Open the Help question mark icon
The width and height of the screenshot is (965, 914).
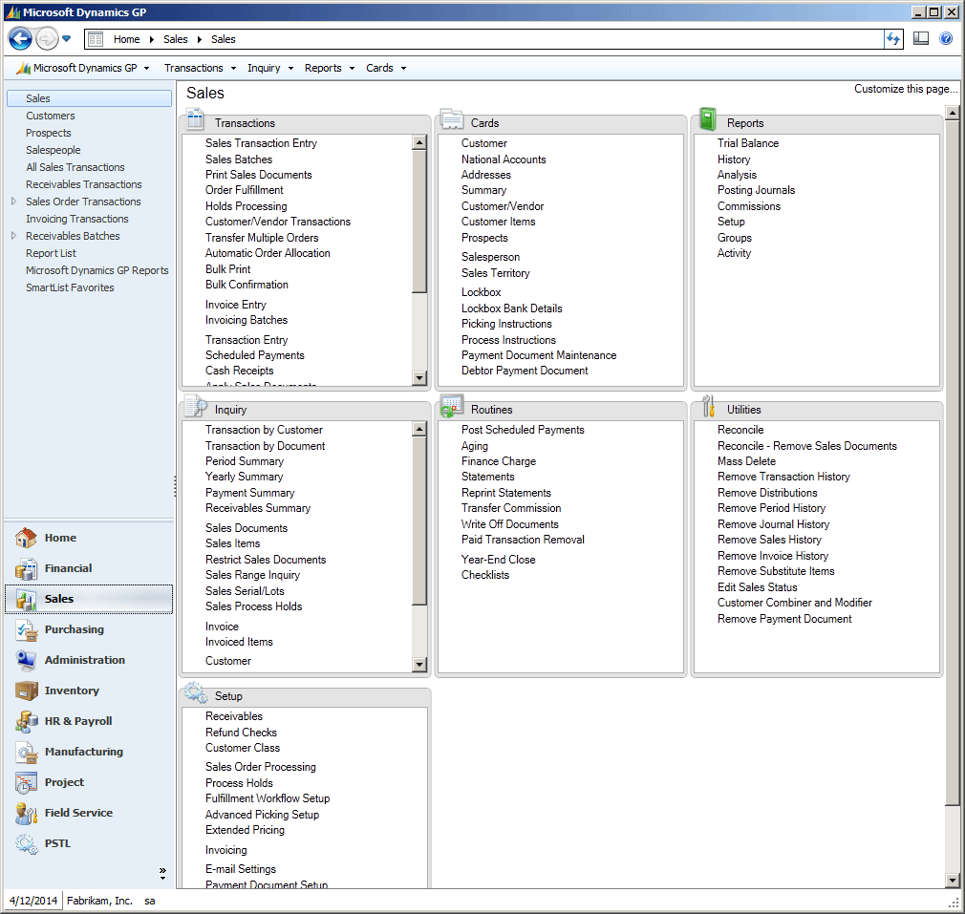point(946,39)
